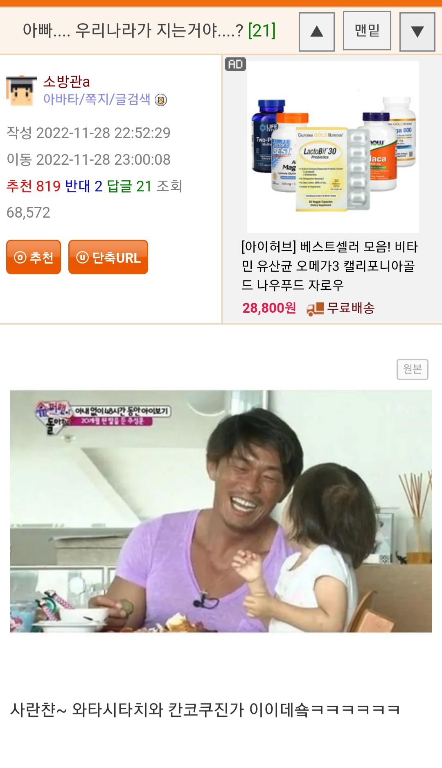Click the 추천 819 recommendation count
This screenshot has height=768, width=442.
pyautogui.click(x=34, y=186)
